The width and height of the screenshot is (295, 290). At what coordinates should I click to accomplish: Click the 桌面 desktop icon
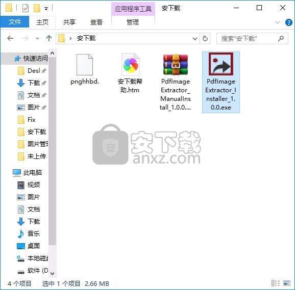point(21,246)
